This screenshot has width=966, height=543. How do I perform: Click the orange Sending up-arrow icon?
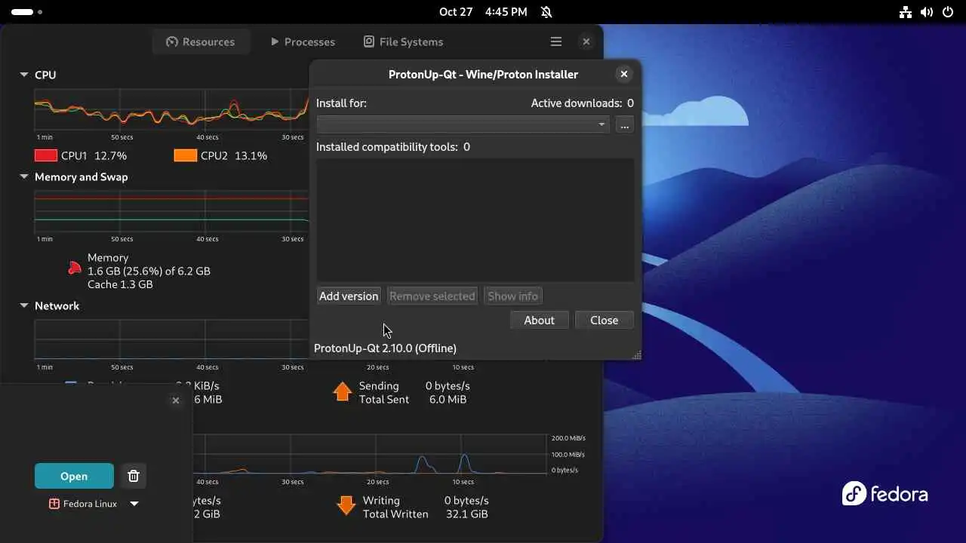(x=343, y=391)
